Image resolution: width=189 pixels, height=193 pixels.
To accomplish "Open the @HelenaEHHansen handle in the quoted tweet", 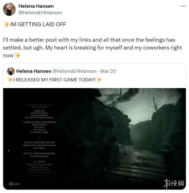I will coord(74,71).
